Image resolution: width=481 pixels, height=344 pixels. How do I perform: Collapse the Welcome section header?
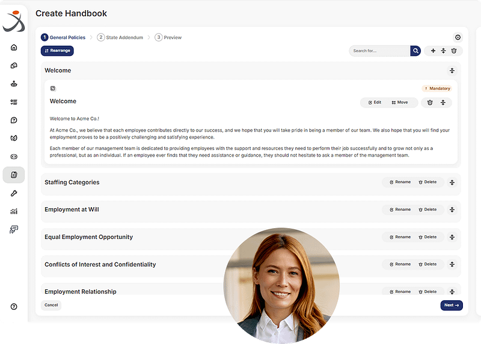point(452,71)
